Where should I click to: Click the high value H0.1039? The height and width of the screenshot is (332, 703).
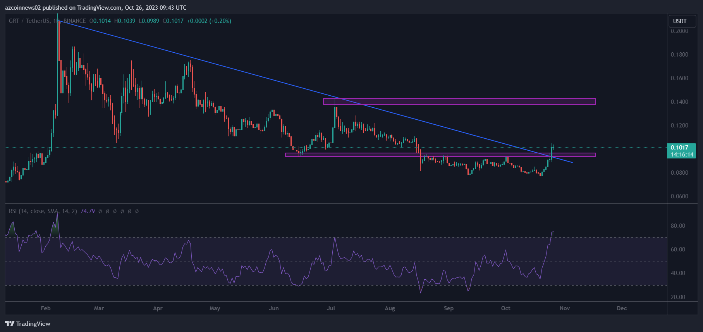125,21
